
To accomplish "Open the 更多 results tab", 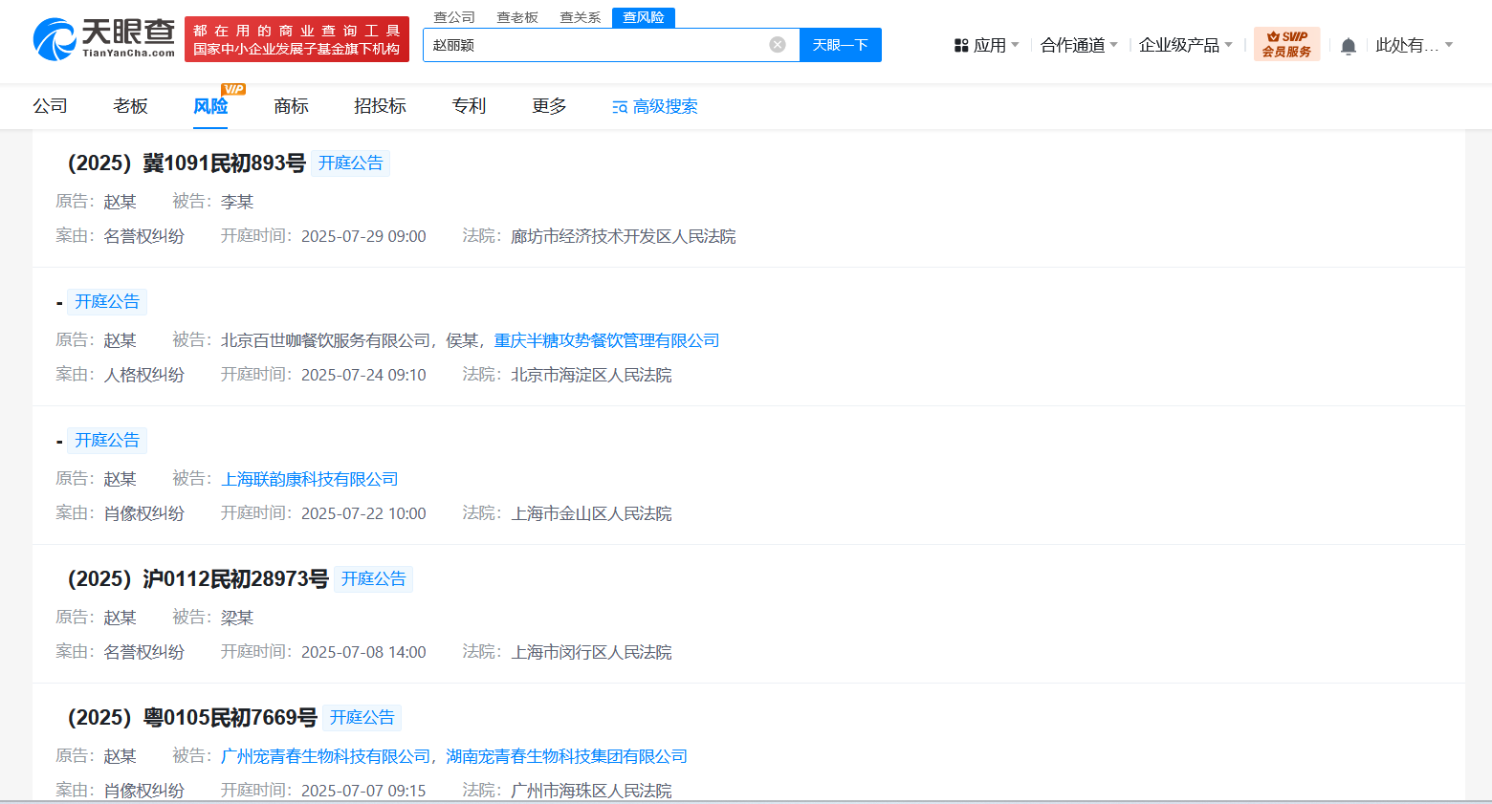I will click(549, 106).
